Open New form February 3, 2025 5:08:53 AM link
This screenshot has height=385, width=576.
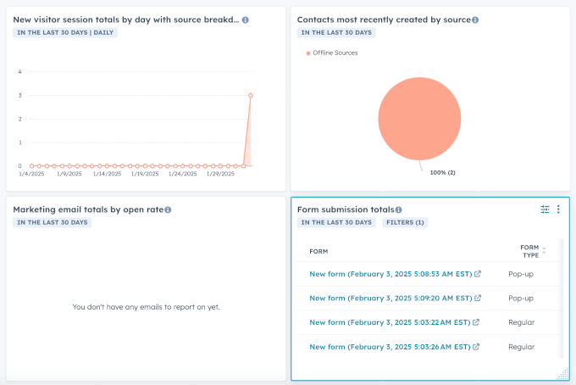click(390, 275)
